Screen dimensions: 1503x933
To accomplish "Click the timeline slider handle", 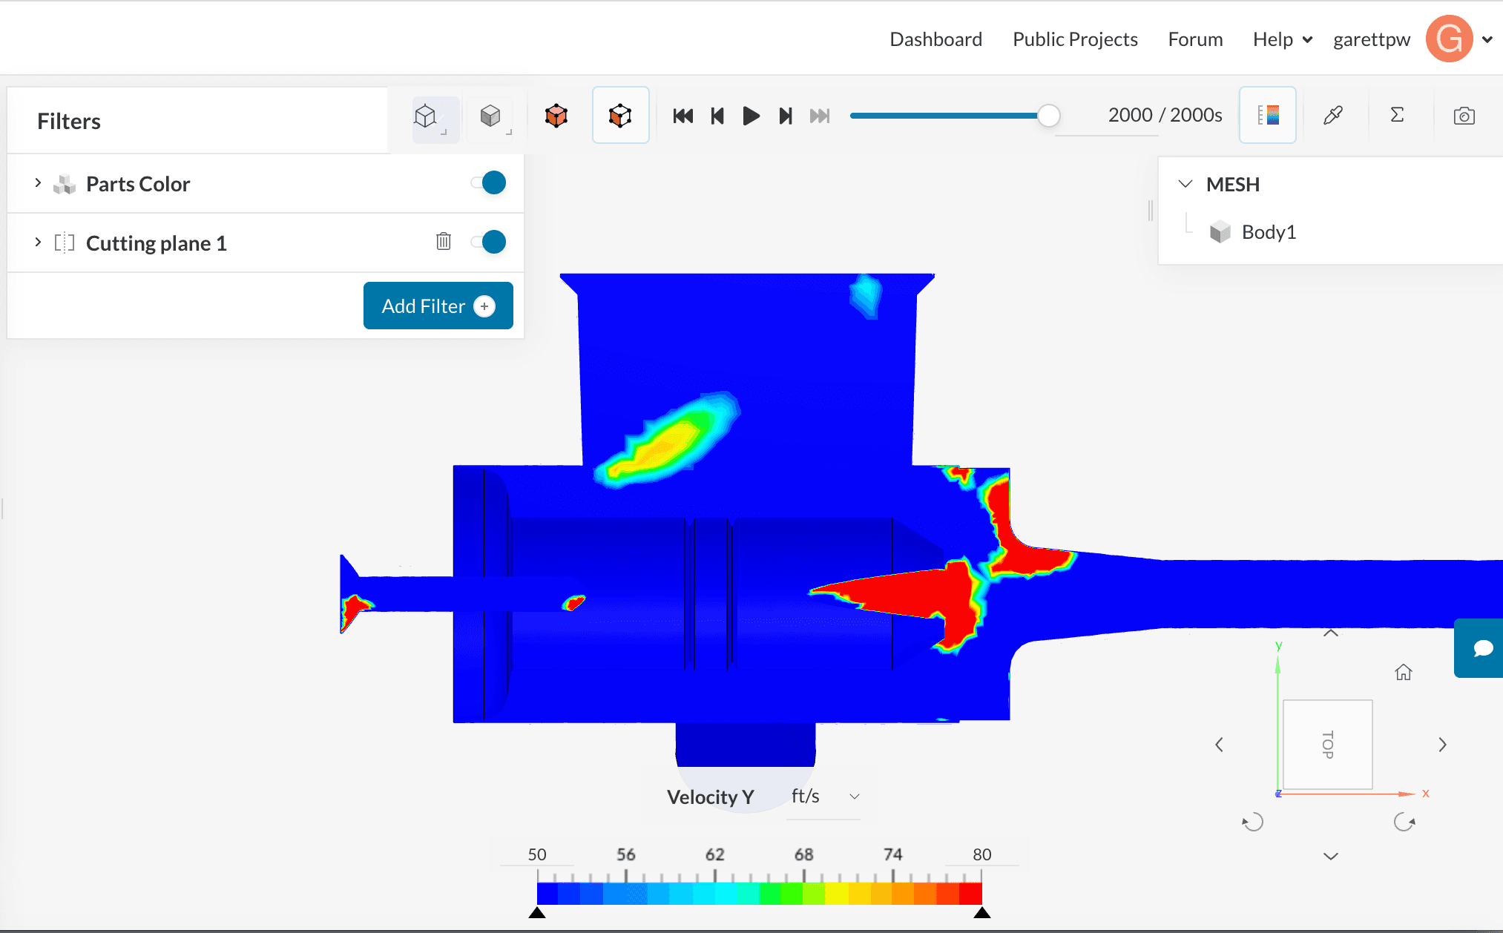I will [x=1048, y=116].
